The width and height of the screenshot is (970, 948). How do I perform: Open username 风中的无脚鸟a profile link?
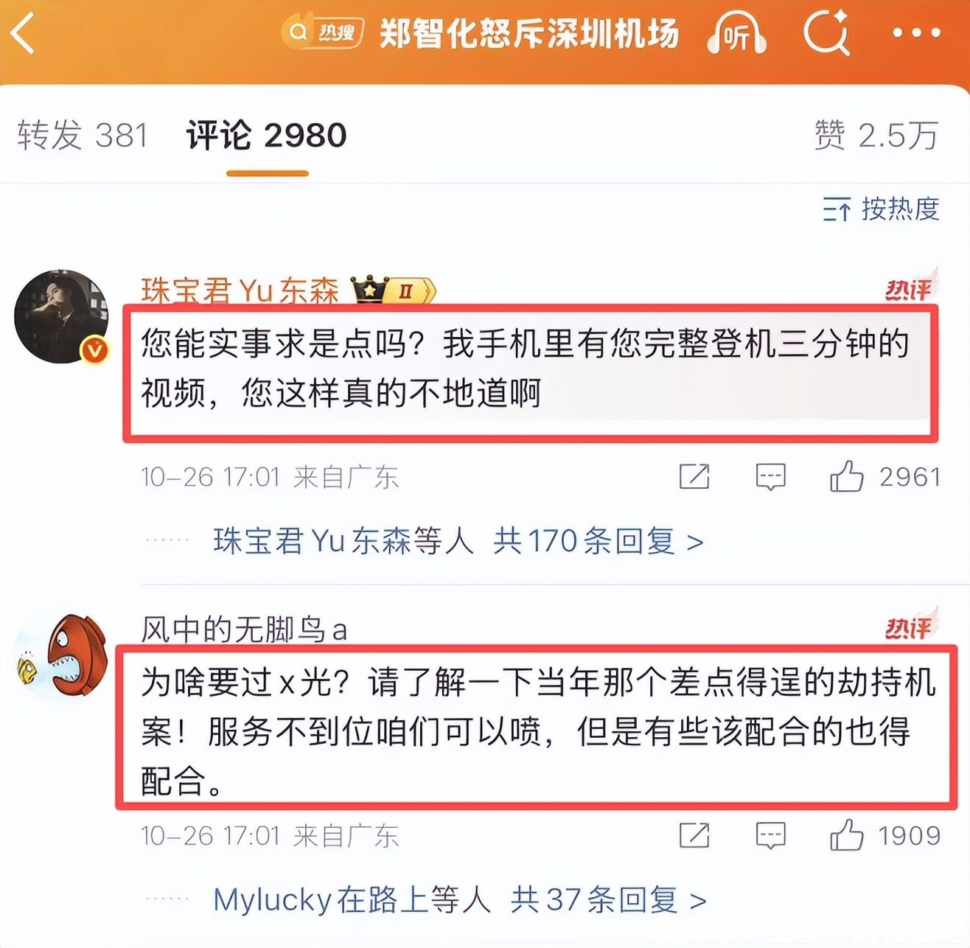click(x=244, y=630)
